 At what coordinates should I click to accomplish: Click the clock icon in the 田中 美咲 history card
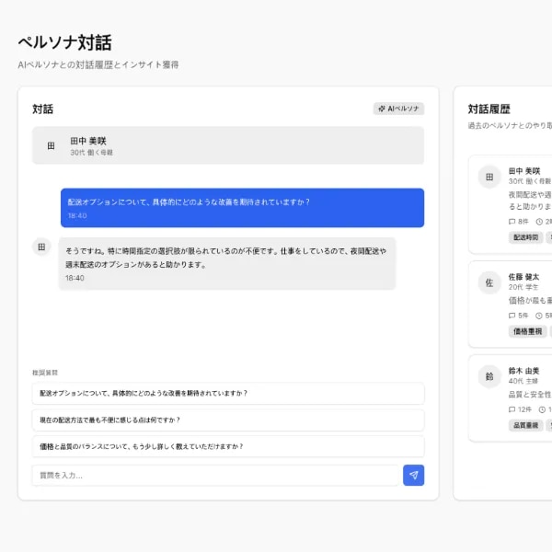pos(539,222)
